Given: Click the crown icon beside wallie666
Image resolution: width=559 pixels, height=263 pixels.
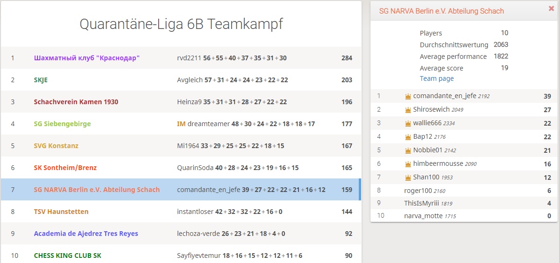Looking at the screenshot, I should [x=408, y=123].
